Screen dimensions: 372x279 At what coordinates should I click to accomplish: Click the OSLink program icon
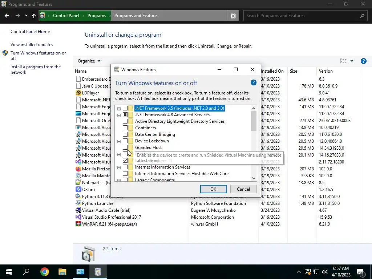click(78, 189)
